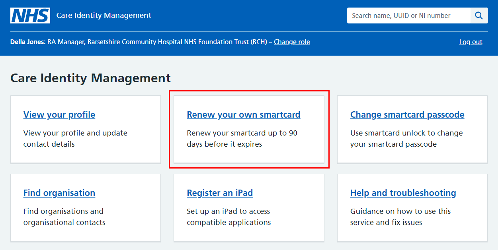The image size is (498, 250).
Task: Open the Help and troubleshooting link
Action: pyautogui.click(x=403, y=193)
